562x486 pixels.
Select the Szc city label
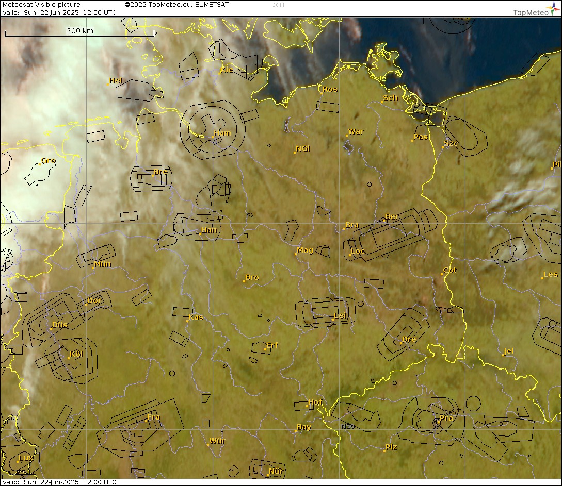click(451, 143)
